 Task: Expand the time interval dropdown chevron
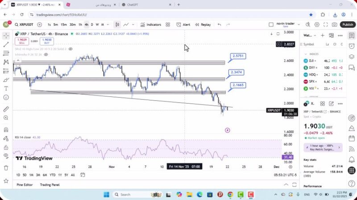coord(108,24)
